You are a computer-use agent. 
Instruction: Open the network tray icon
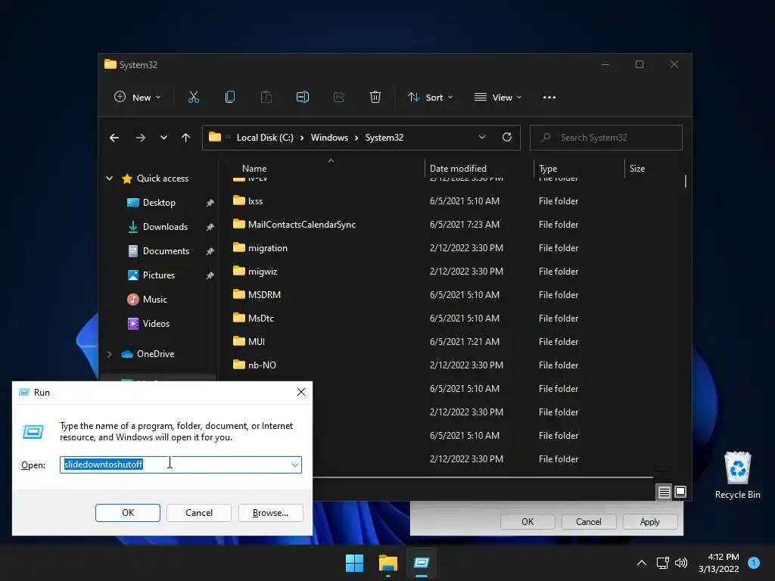pos(662,563)
